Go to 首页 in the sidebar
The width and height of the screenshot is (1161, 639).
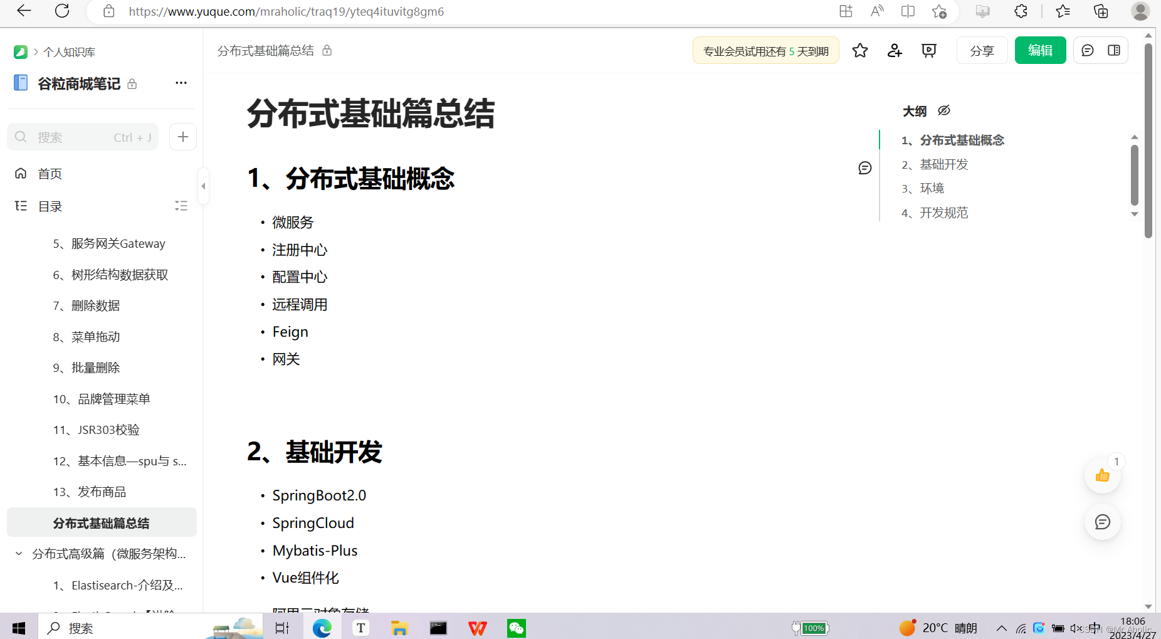(x=50, y=173)
